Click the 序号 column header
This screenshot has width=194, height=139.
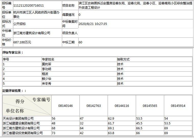pyautogui.click(x=6, y=59)
